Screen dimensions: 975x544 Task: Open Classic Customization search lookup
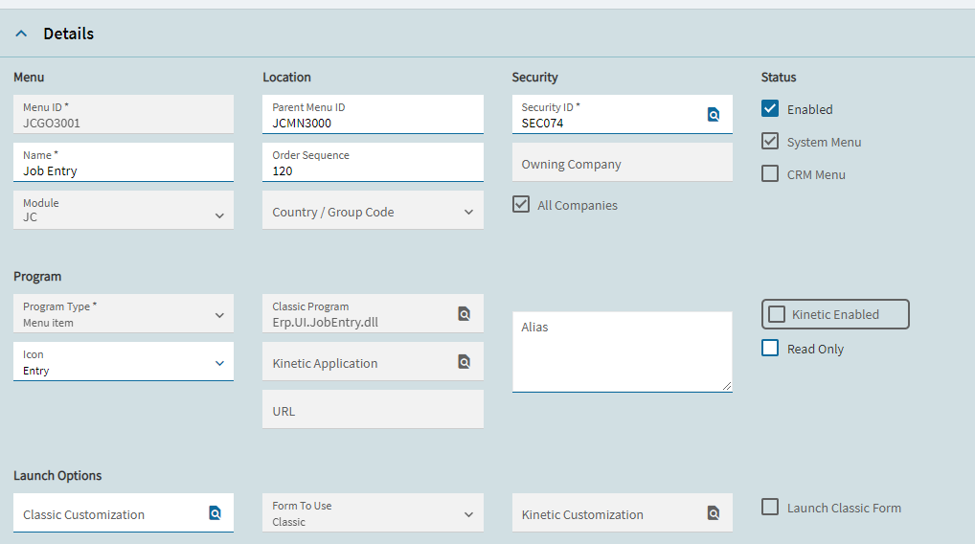tap(215, 513)
